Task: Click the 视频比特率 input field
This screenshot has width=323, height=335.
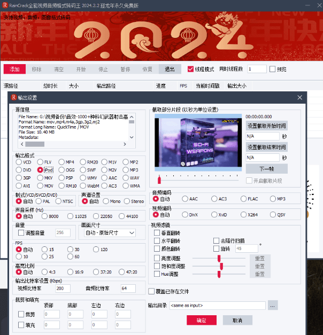Action: [63, 289]
